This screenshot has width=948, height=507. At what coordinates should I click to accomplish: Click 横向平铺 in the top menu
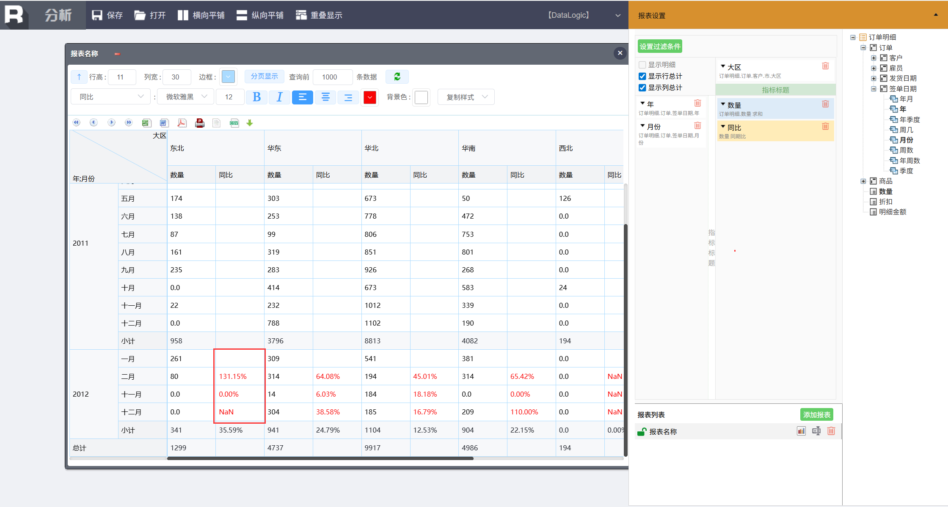(x=201, y=15)
